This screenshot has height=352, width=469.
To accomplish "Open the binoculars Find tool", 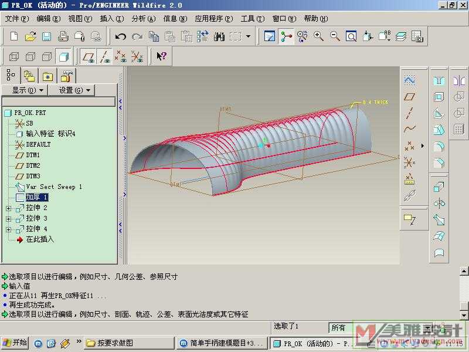I will [x=220, y=36].
